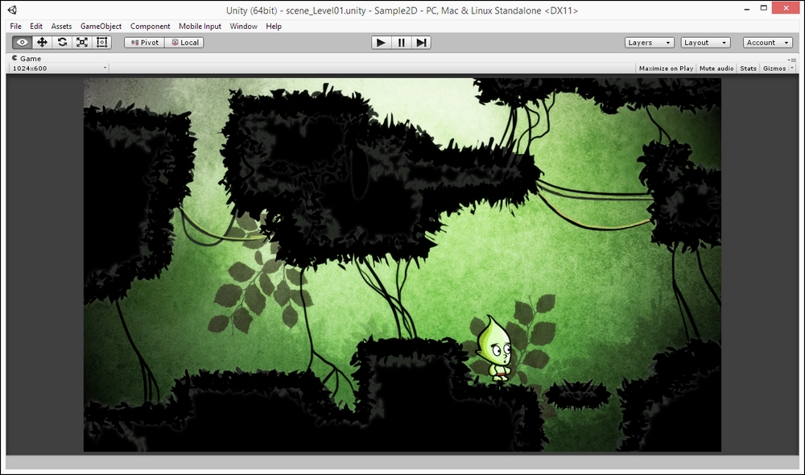Select the Scale tool
This screenshot has height=475, width=805.
click(x=82, y=43)
